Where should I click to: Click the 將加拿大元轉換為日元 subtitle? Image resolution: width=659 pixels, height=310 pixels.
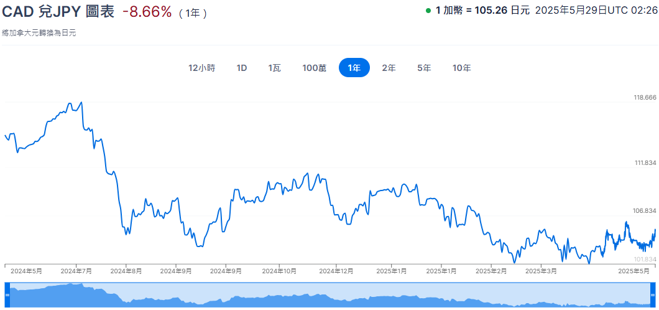point(39,33)
